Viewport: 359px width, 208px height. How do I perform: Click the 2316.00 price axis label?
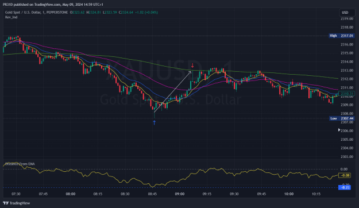pyautogui.click(x=347, y=44)
